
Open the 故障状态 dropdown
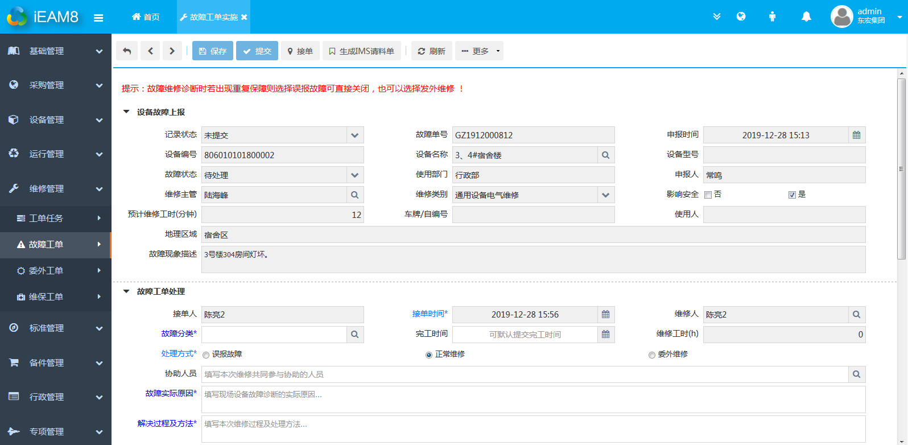pos(354,175)
